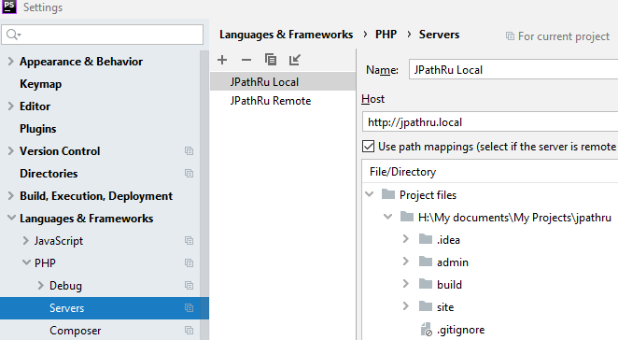Select the Debug settings page
This screenshot has height=340, width=618.
[65, 286]
